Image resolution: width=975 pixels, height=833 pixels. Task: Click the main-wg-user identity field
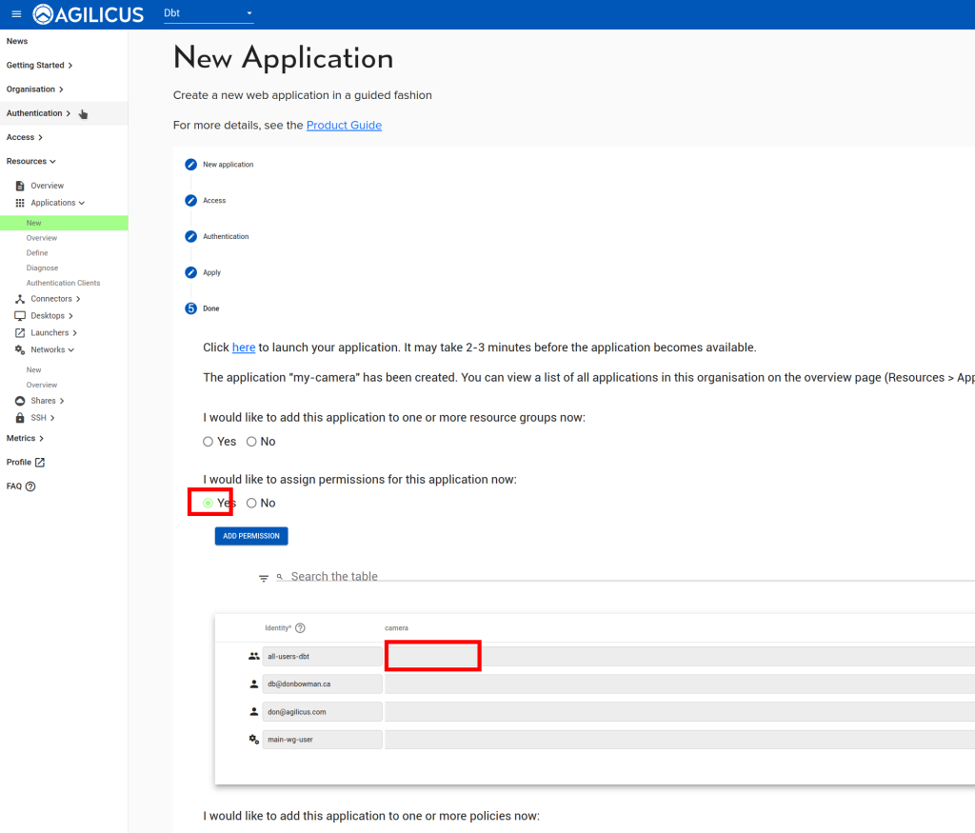click(322, 740)
